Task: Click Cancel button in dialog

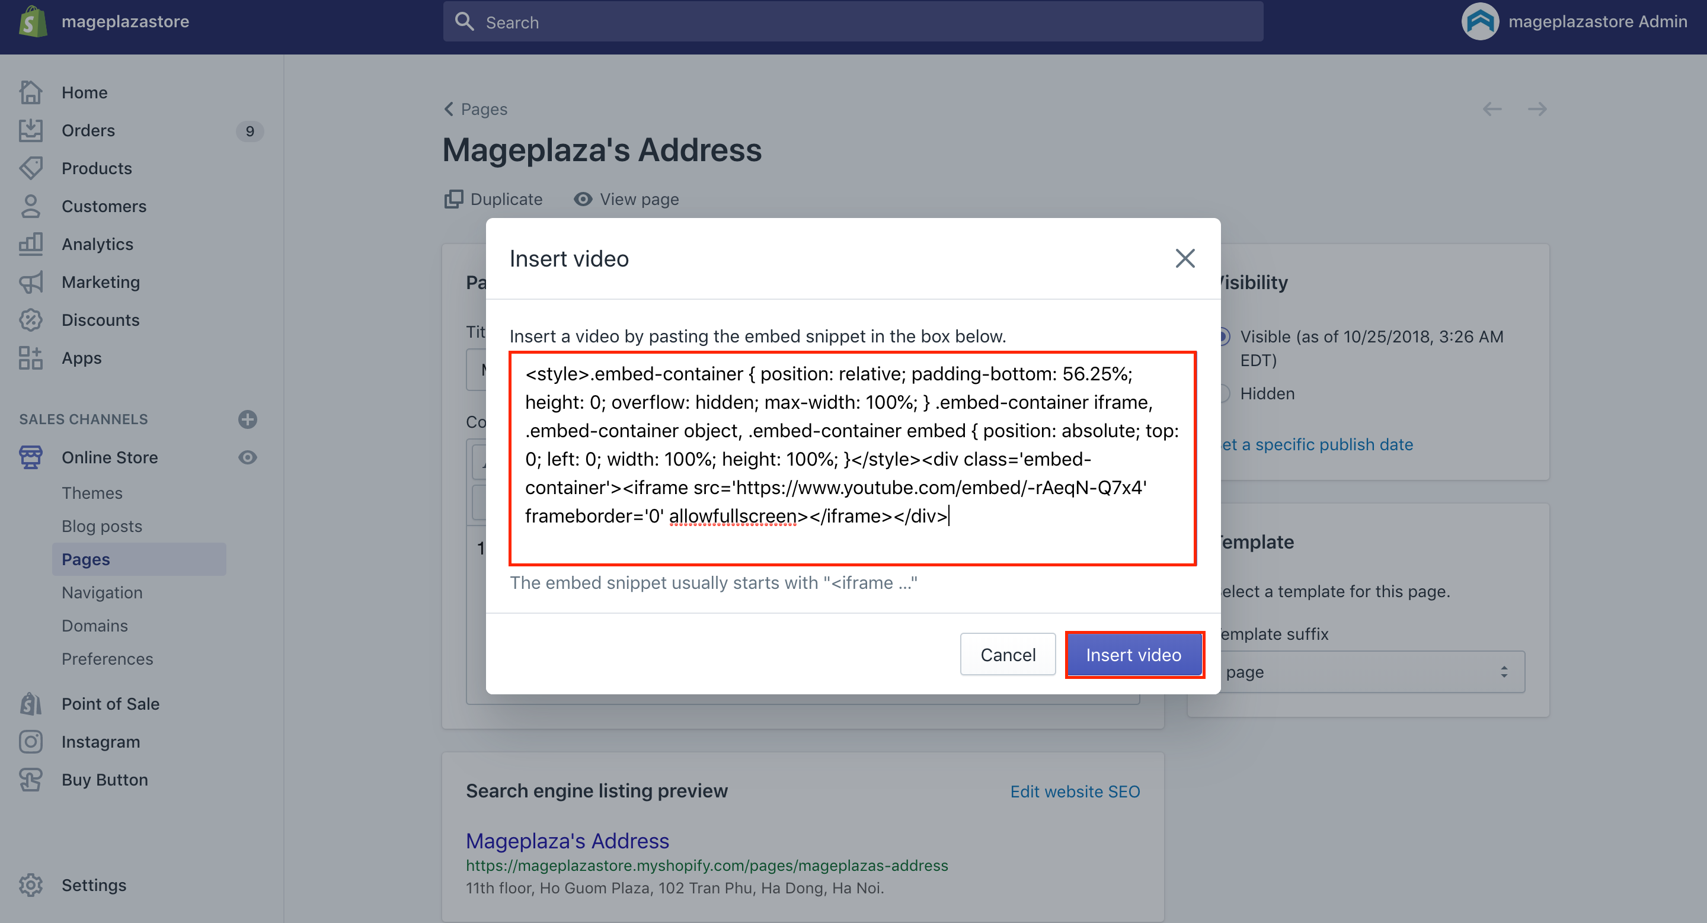Action: coord(1006,653)
